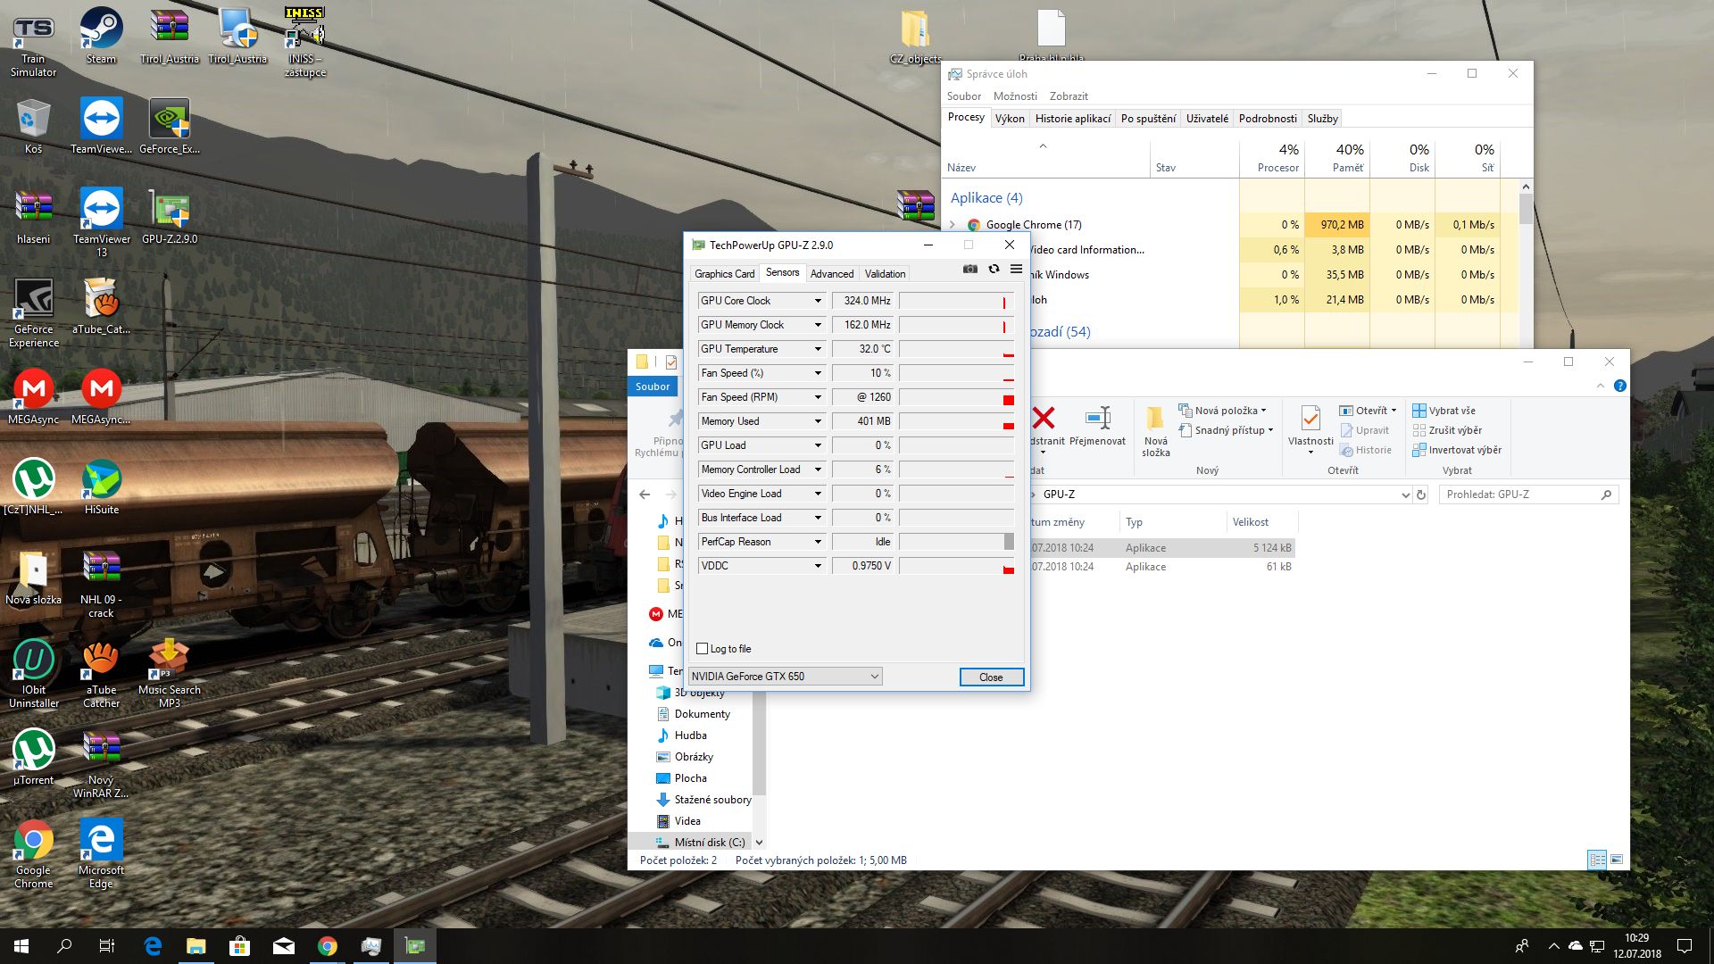Open Explorer help question mark icon
Image resolution: width=1714 pixels, height=964 pixels.
(x=1619, y=386)
